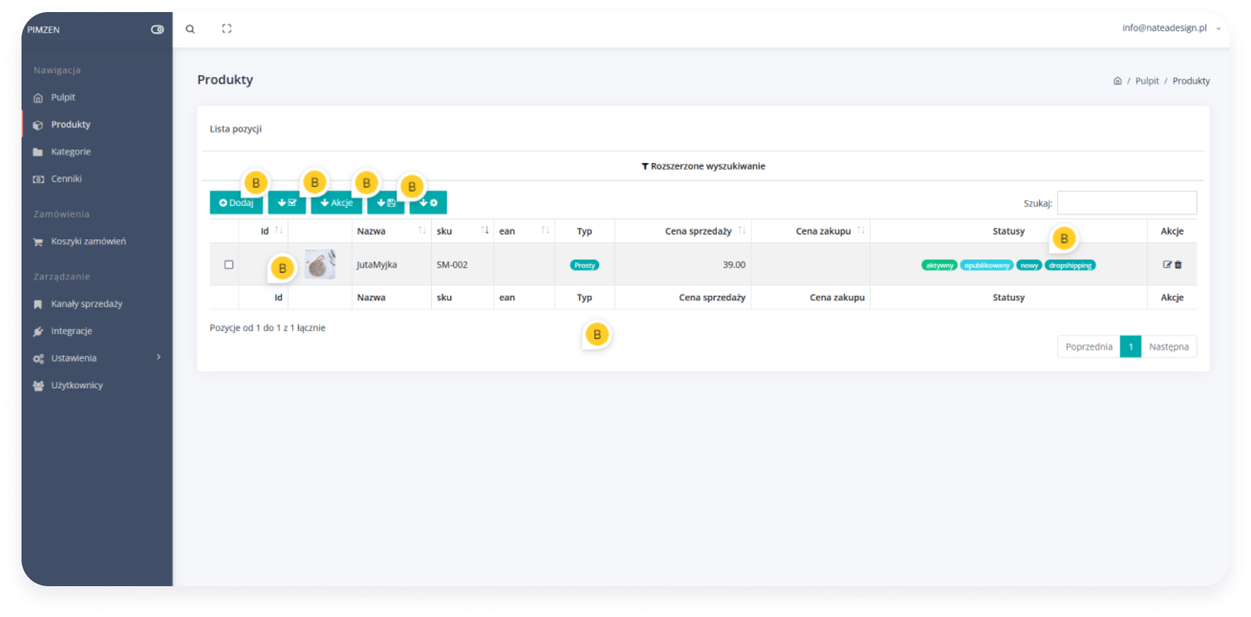Open the info@nateadesign.pl account dropdown
Screen dimensions: 1251x617
pyautogui.click(x=1171, y=28)
